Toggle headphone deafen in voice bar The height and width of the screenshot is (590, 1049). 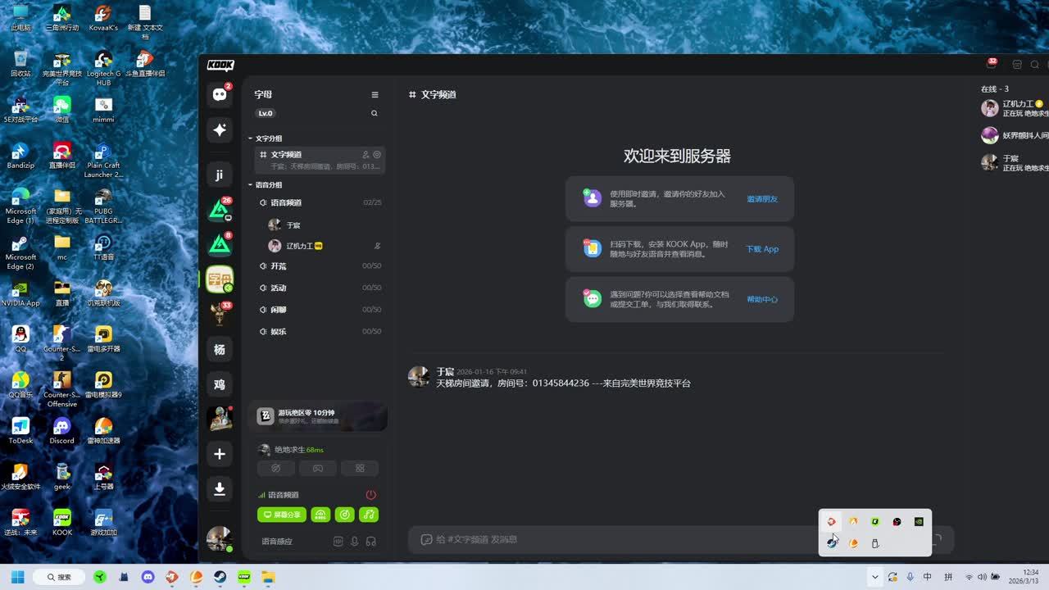[371, 542]
